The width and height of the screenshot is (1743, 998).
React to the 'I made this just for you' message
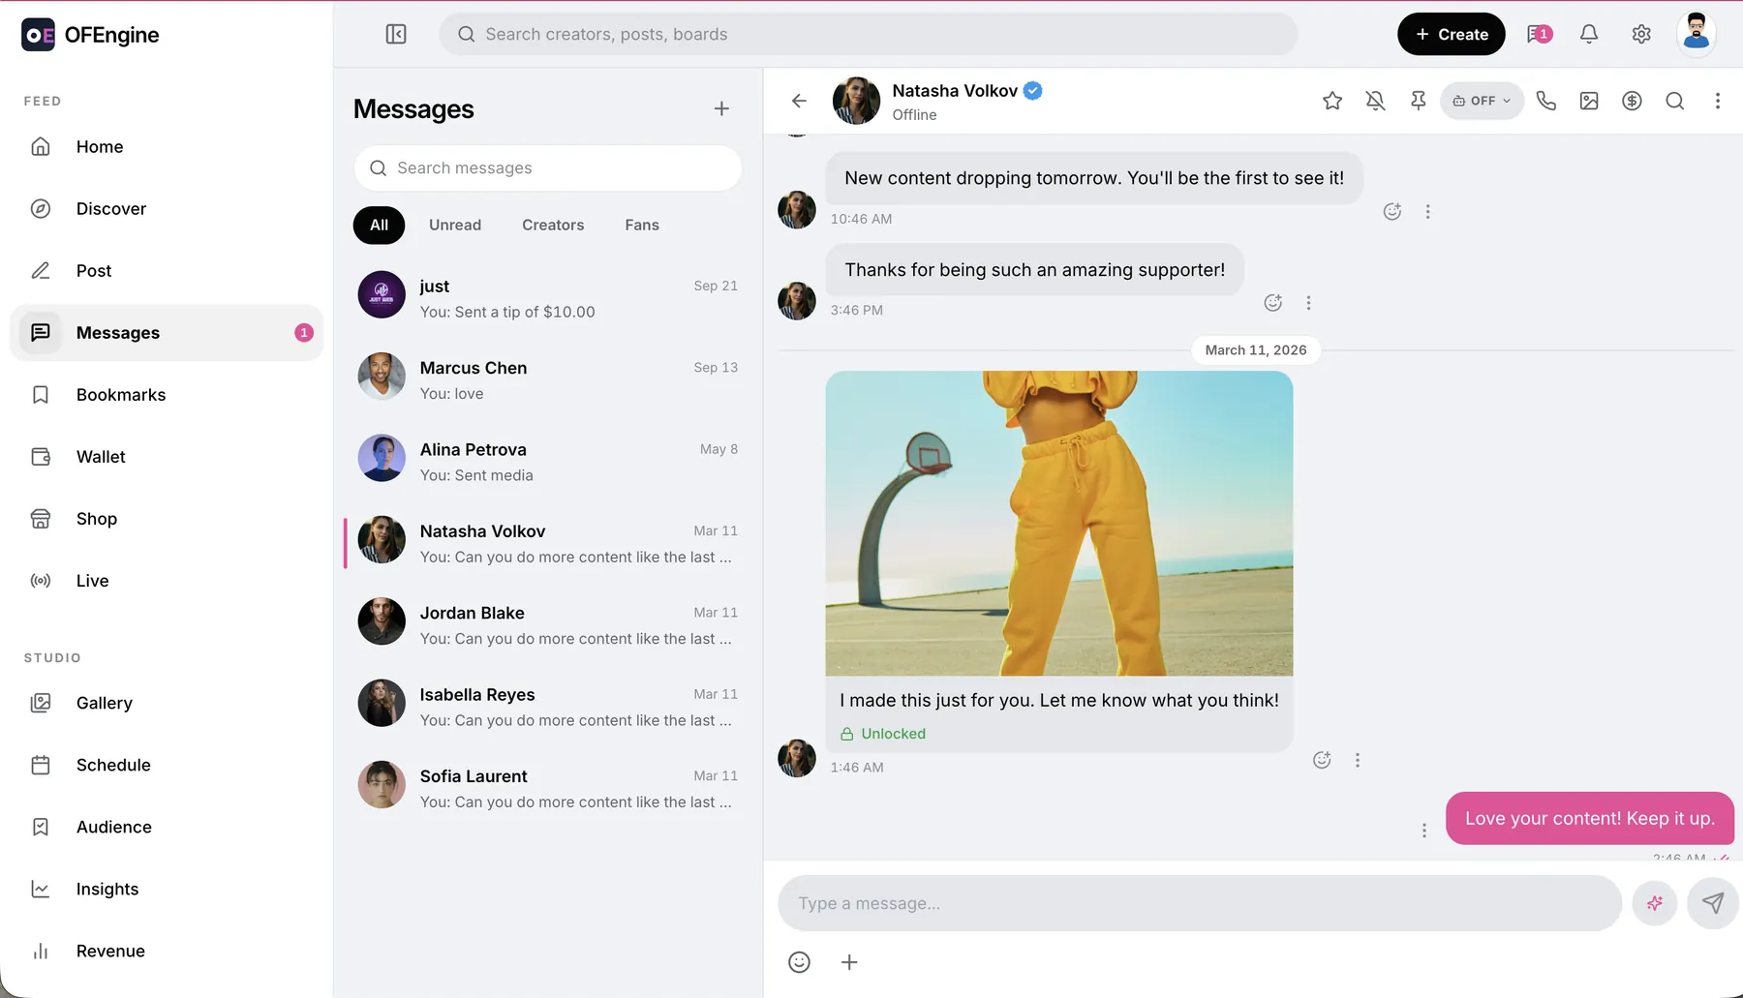1322,760
